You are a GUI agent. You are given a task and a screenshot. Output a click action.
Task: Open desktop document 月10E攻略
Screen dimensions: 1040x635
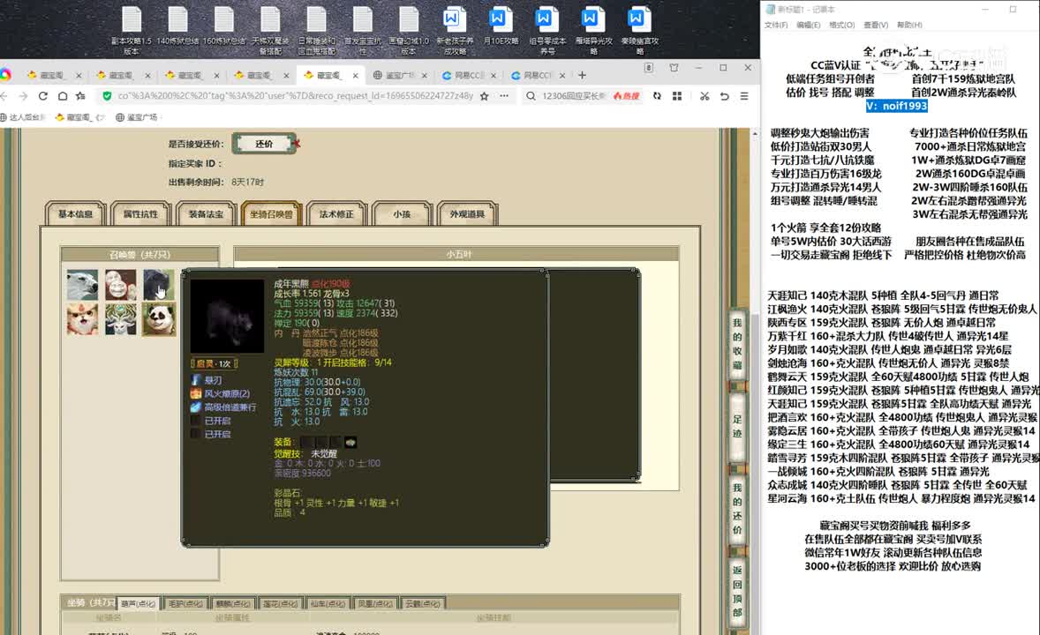coord(500,26)
